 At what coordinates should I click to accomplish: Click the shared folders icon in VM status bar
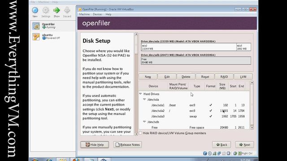coord(224,153)
